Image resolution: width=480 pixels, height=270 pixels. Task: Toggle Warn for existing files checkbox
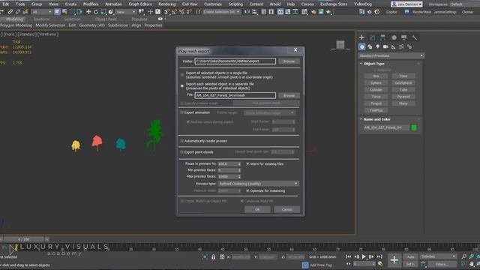(247, 163)
